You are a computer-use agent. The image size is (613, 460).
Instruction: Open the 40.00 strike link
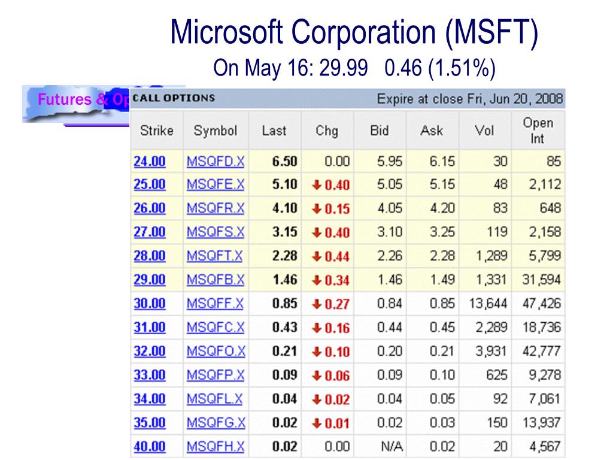149,447
